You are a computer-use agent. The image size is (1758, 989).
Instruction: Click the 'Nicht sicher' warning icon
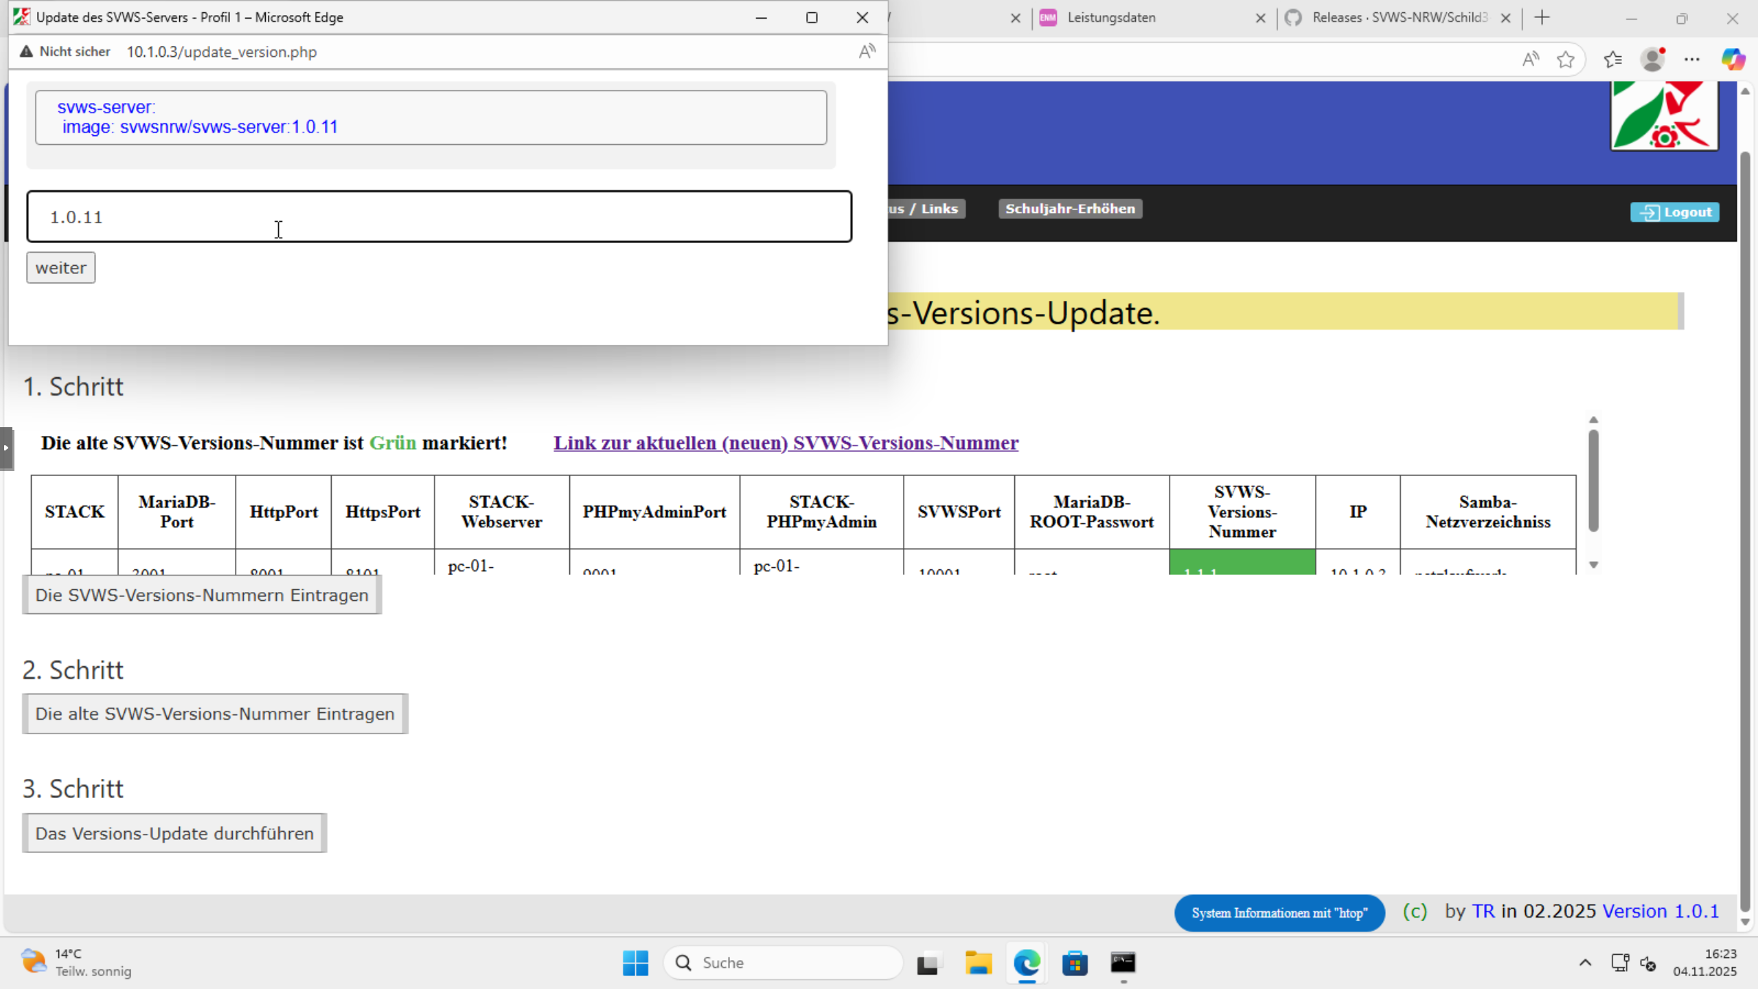(x=26, y=52)
